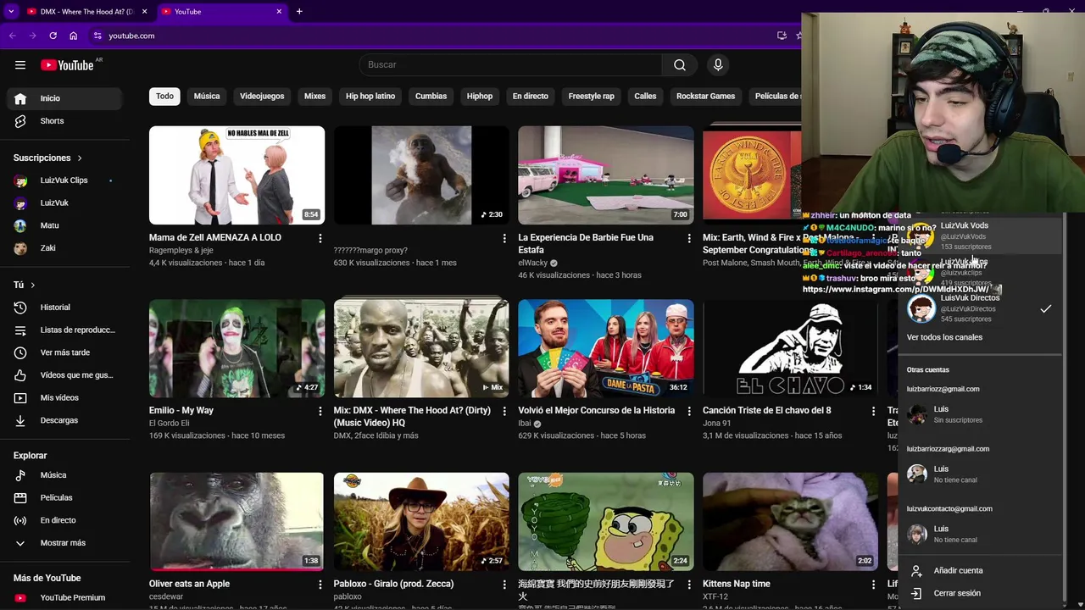Open options for Canción Triste del Chavo video
Viewport: 1085px width, 610px height.
(x=873, y=412)
